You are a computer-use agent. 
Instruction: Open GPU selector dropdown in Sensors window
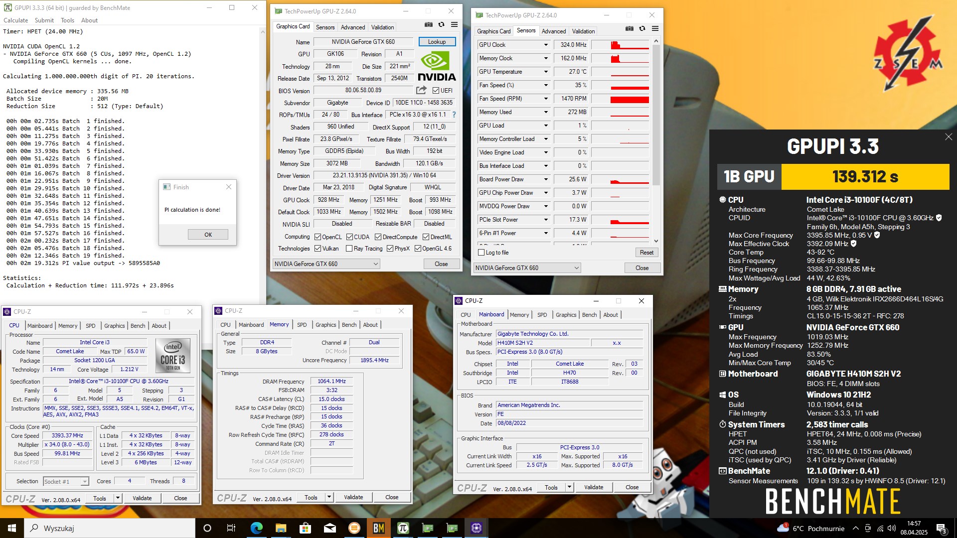click(527, 268)
